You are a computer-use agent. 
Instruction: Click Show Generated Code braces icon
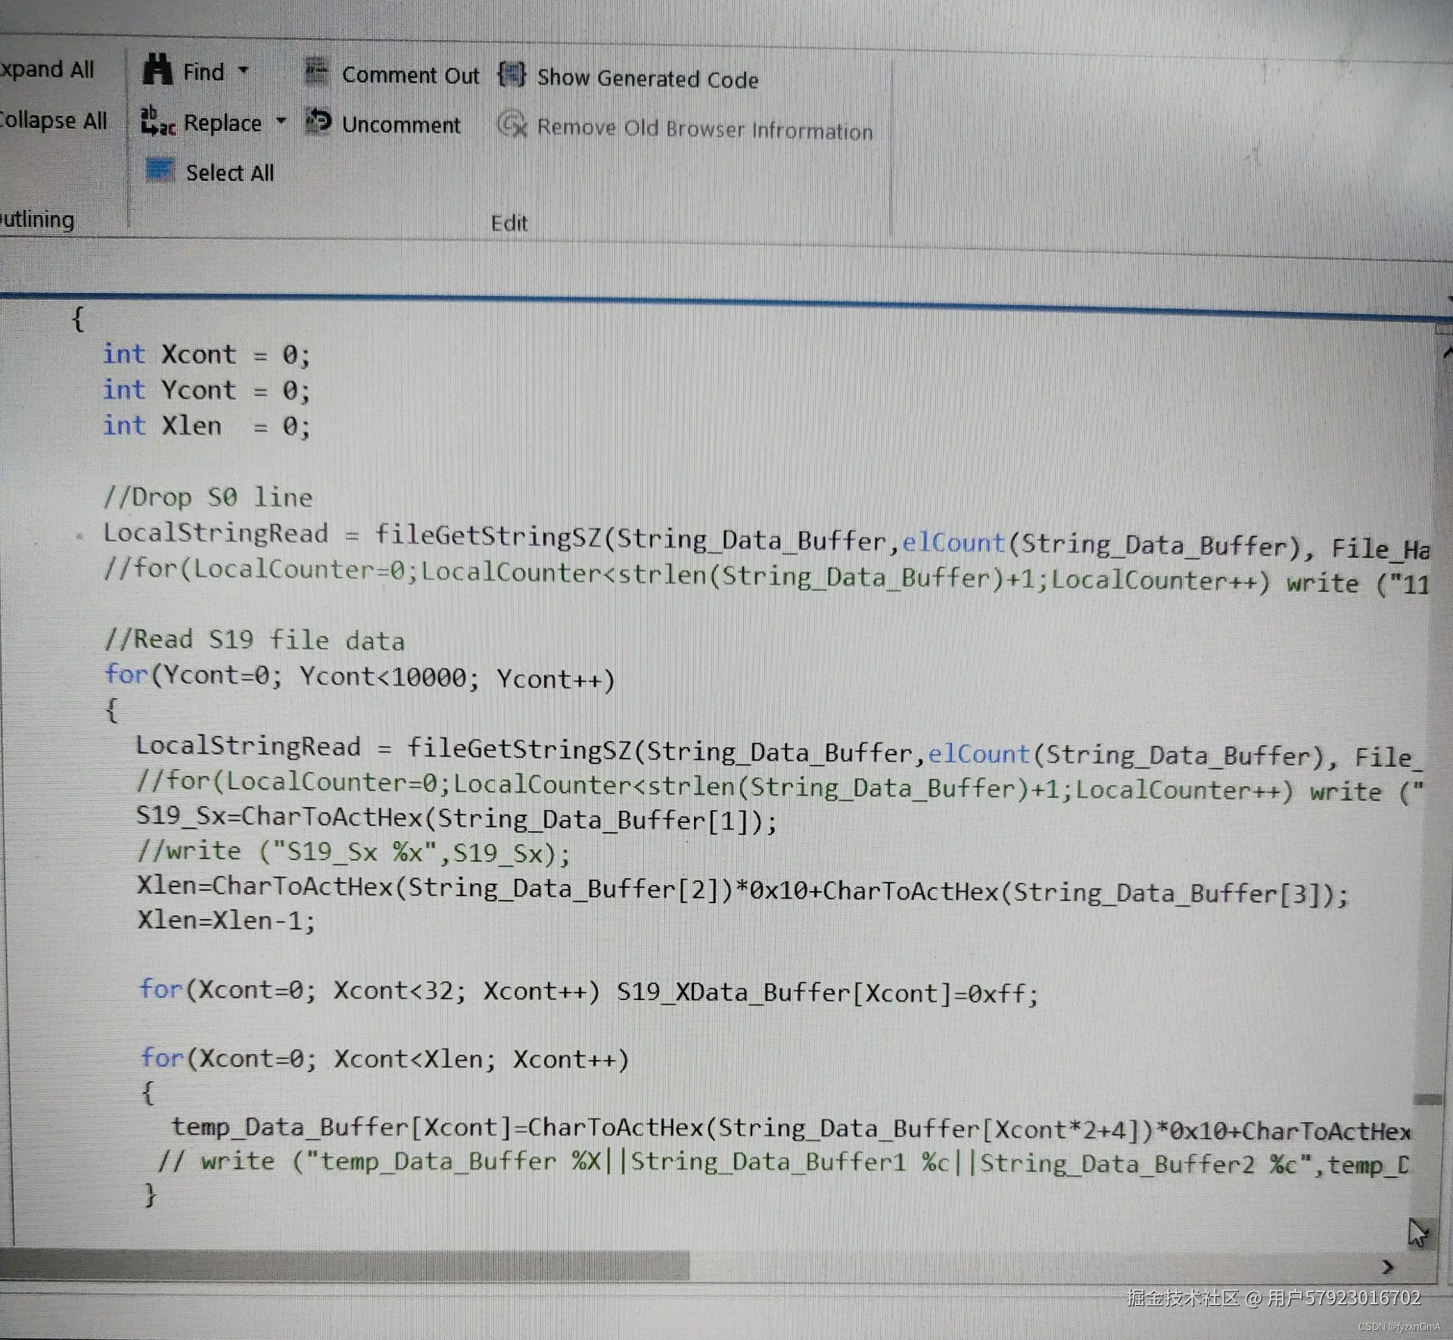click(x=512, y=74)
